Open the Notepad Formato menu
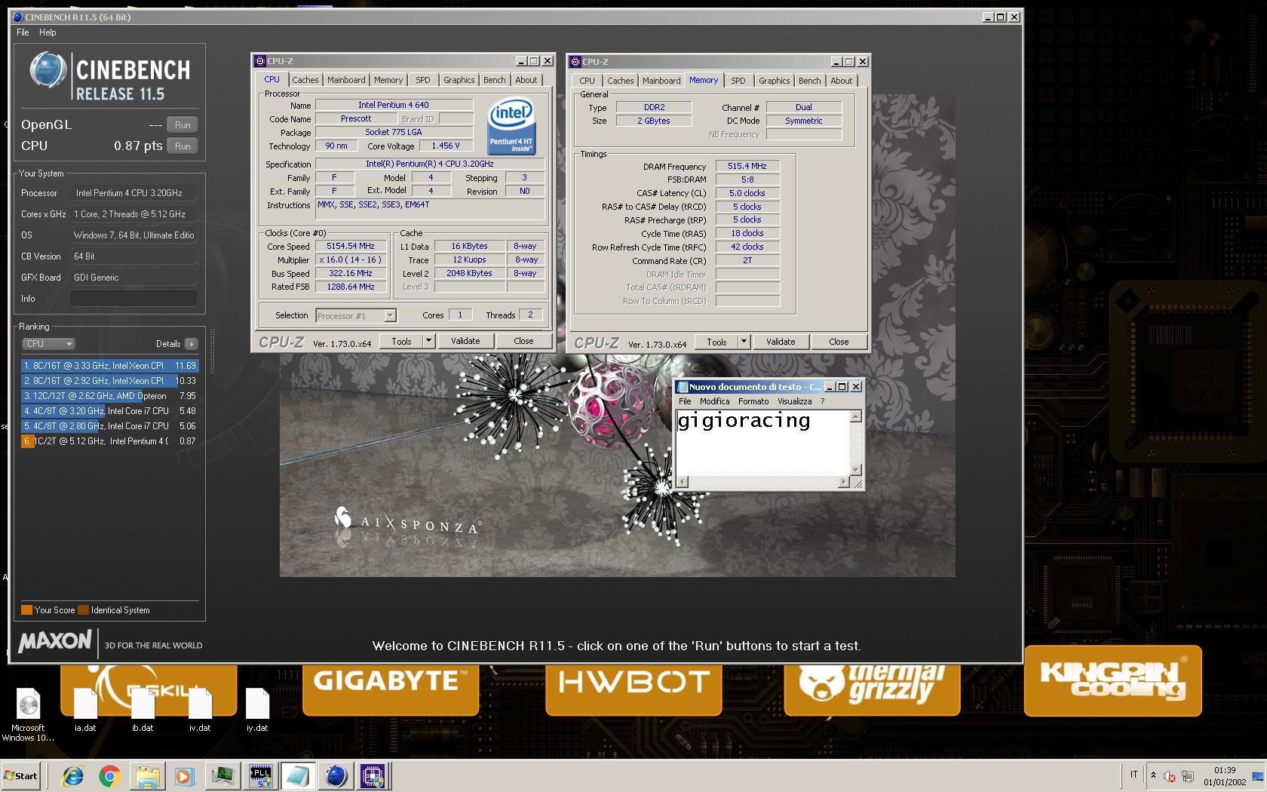This screenshot has width=1267, height=792. 753,402
